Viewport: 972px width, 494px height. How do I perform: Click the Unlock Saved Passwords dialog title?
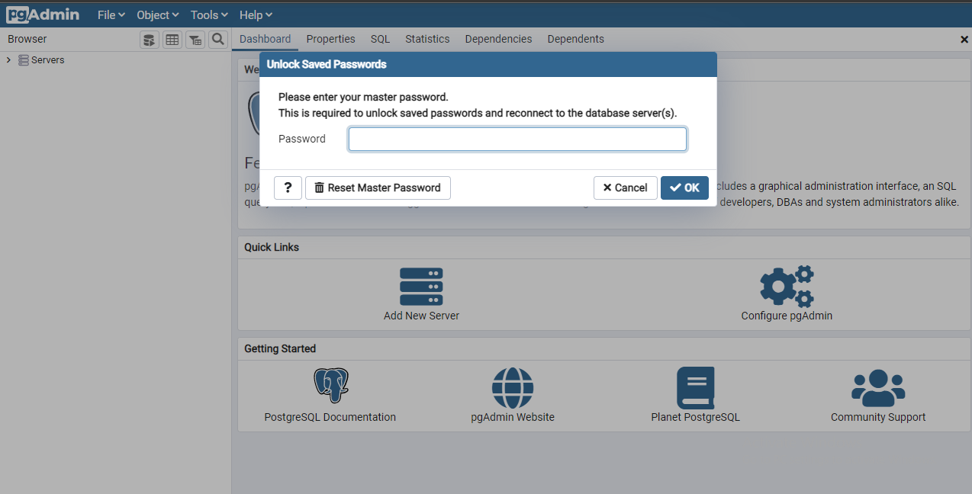click(x=327, y=64)
